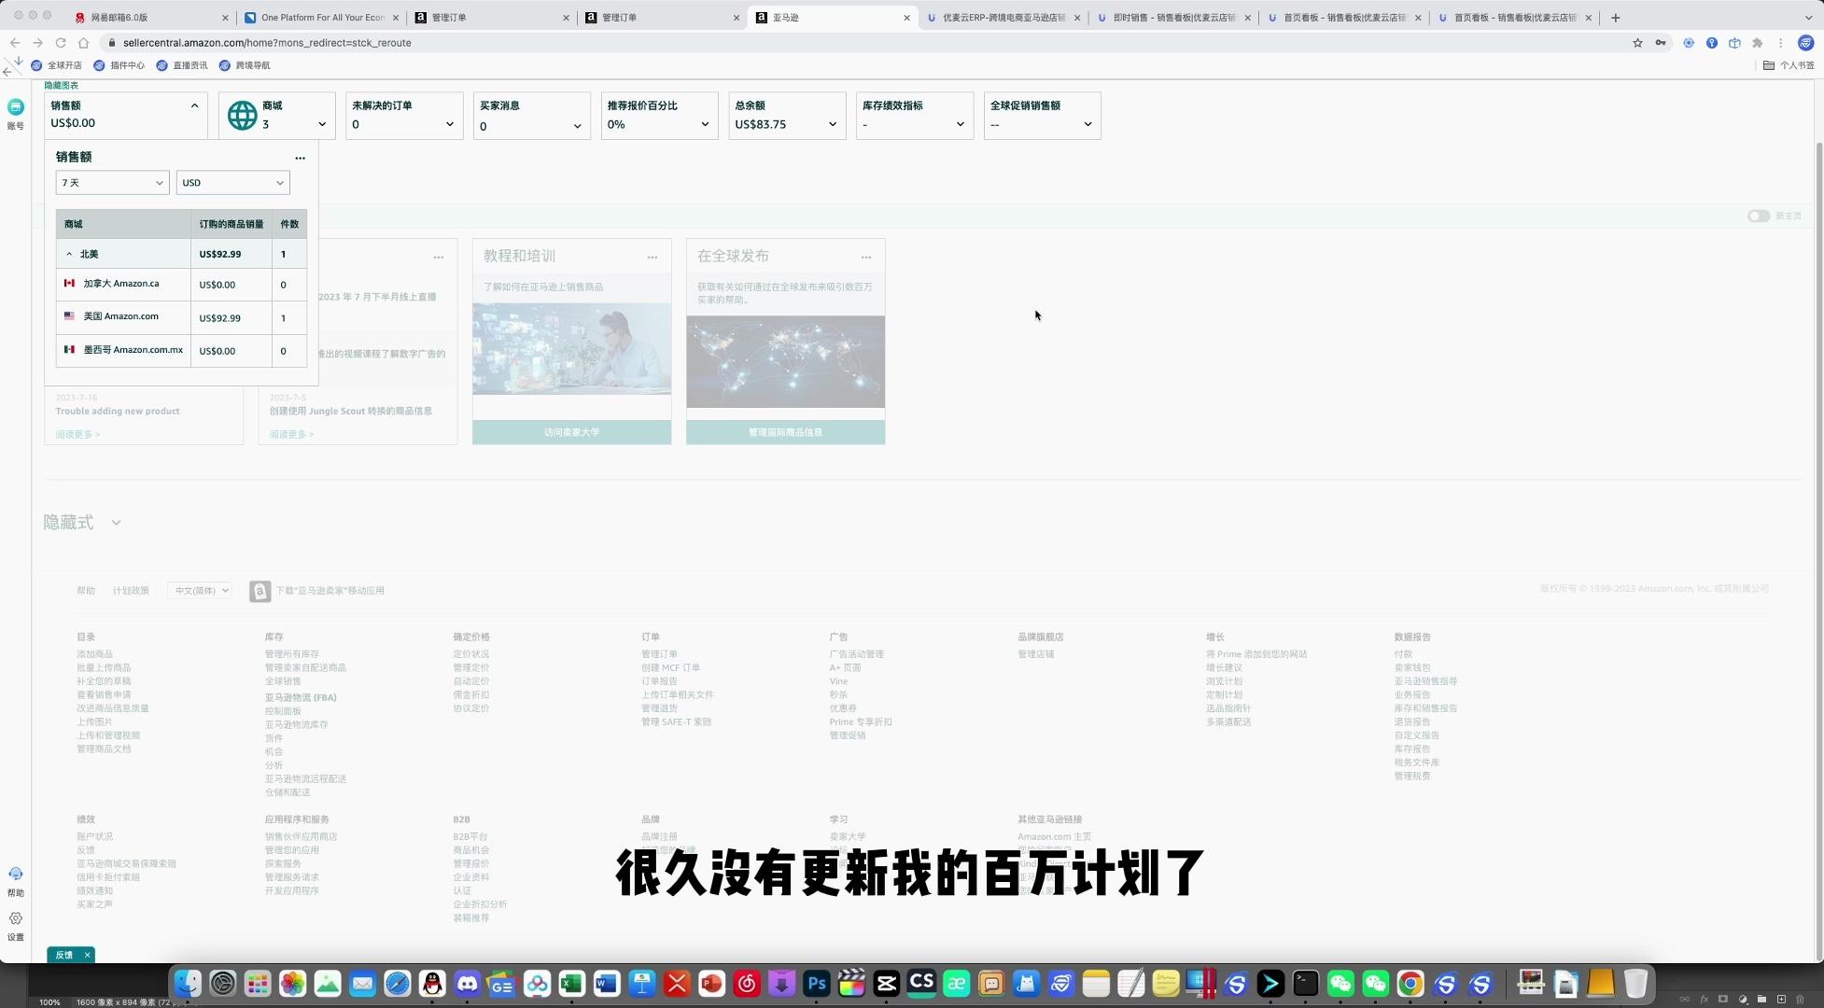Collapse the 销售额 card chevron
This screenshot has height=1008, width=1824.
(x=194, y=105)
